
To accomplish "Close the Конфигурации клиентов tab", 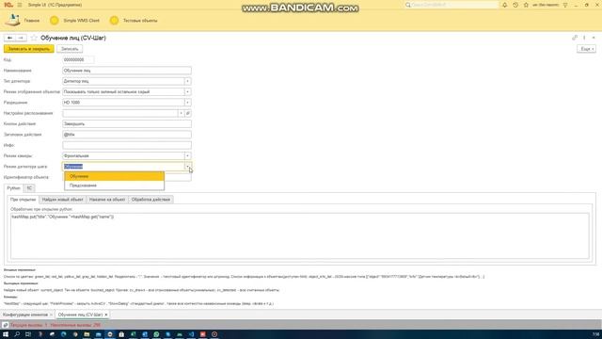I will click(51, 315).
